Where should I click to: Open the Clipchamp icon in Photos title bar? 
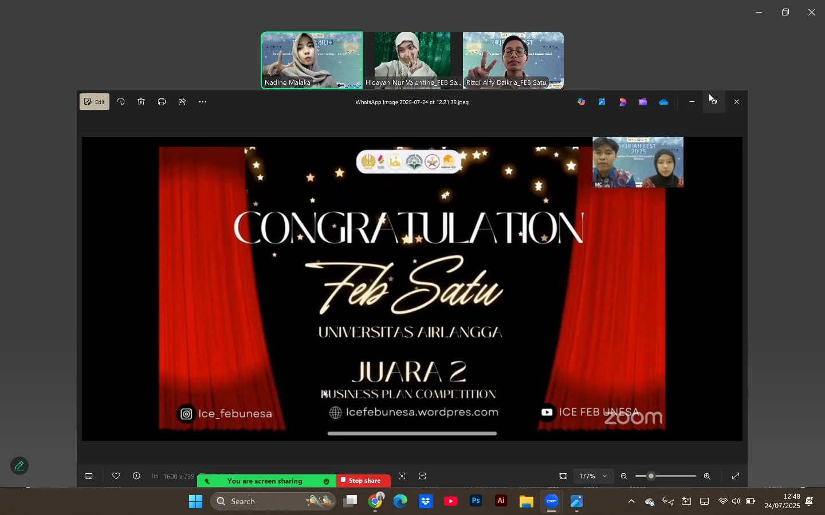pyautogui.click(x=643, y=102)
